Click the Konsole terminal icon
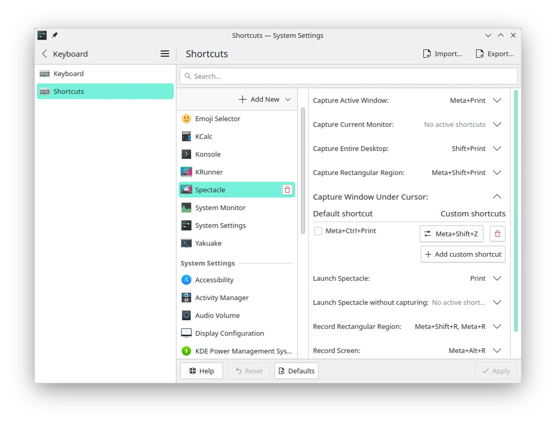556x424 pixels. point(186,154)
